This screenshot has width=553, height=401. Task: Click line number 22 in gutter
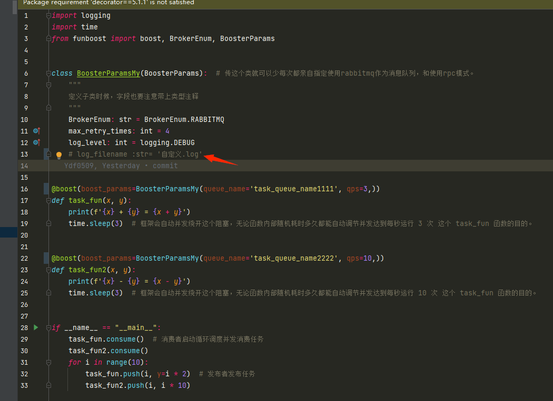coord(24,259)
